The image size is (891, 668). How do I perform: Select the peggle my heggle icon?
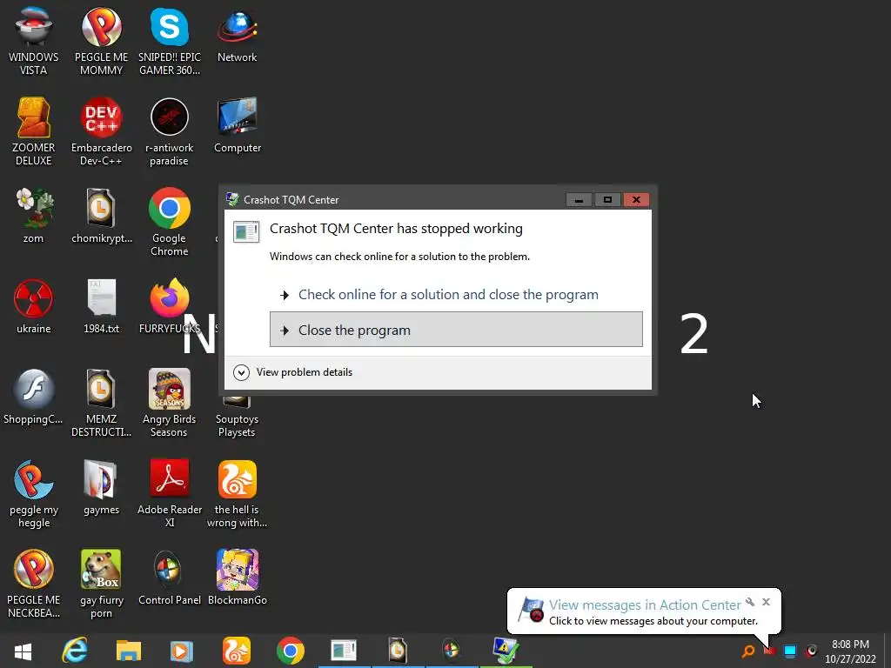coord(34,493)
